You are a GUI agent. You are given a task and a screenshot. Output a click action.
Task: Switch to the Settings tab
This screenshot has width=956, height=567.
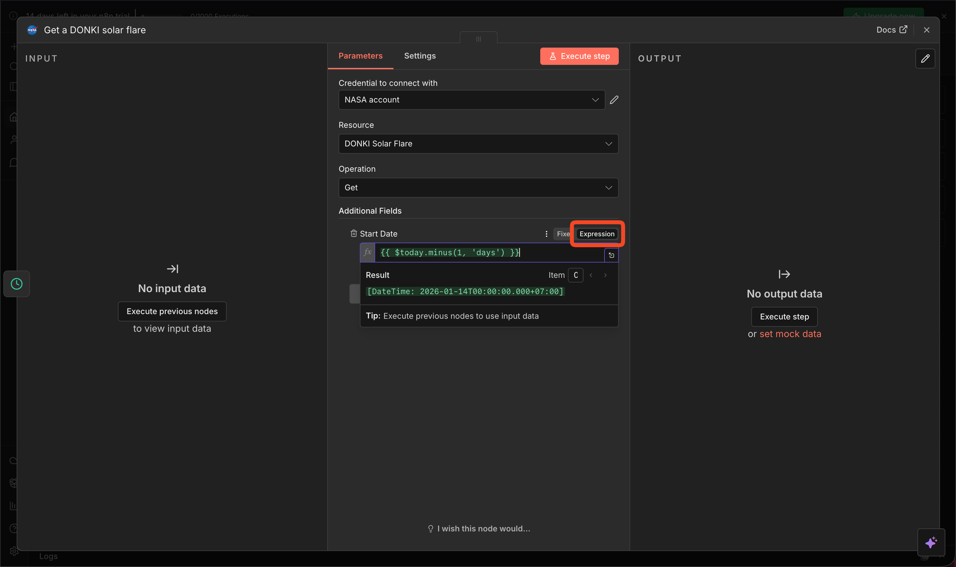click(420, 56)
